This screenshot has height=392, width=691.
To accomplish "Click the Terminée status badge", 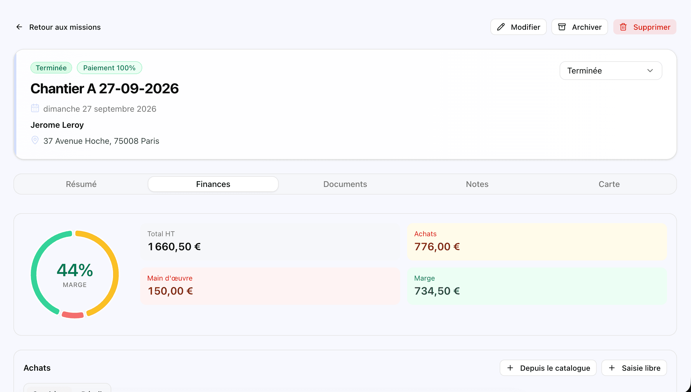I will pos(51,68).
